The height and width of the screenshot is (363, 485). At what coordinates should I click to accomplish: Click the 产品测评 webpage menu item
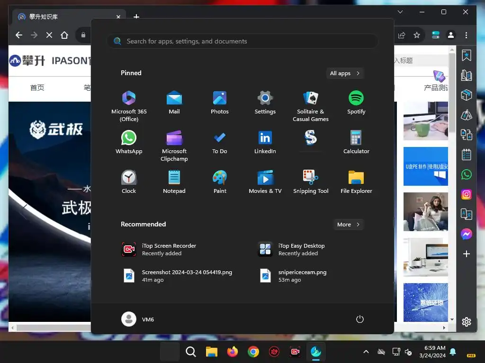click(436, 87)
